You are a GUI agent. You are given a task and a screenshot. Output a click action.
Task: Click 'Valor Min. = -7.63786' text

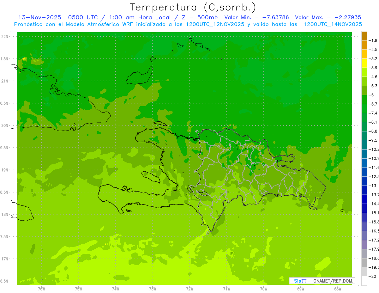256,17
